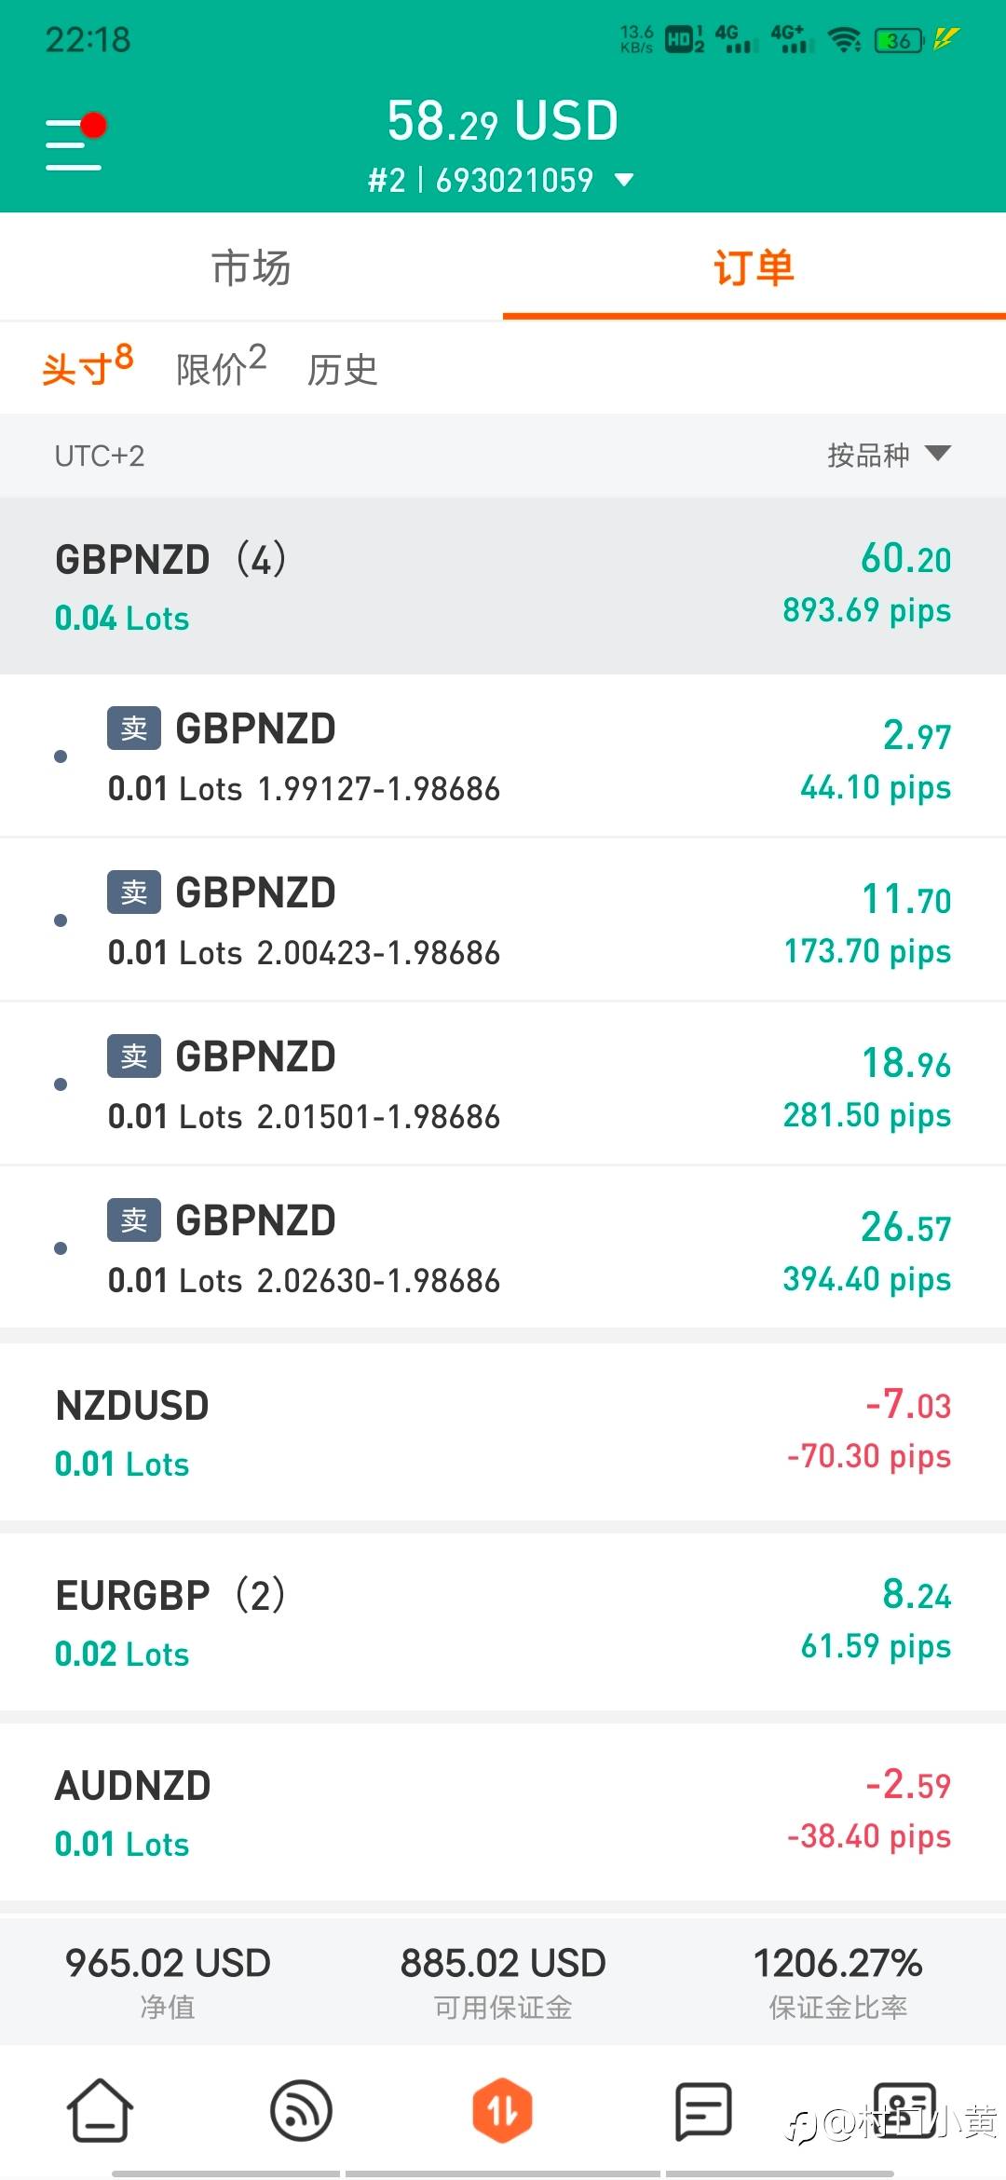The width and height of the screenshot is (1006, 2180).
Task: Tap the 卖 badge on the 2.02630 GBPNZD order
Action: [x=134, y=1219]
